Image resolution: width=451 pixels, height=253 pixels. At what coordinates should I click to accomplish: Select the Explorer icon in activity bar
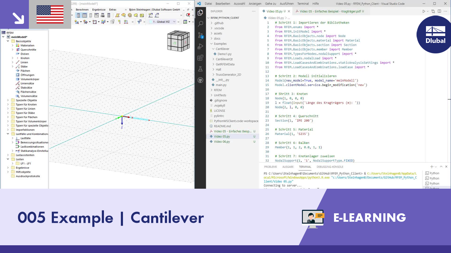(x=200, y=12)
